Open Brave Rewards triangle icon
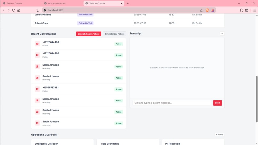 click(213, 10)
